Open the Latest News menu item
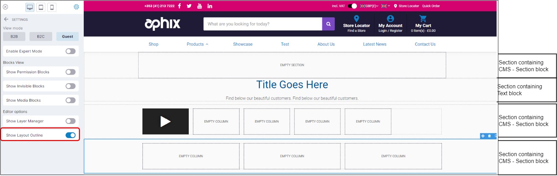 point(374,44)
